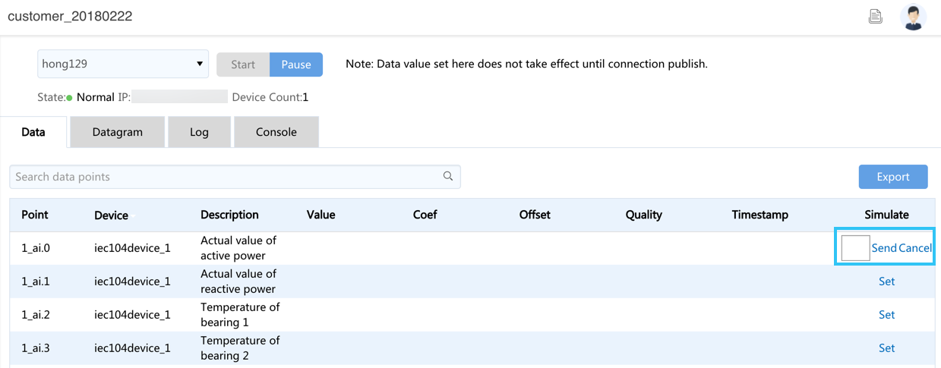Open the hong129 connection dropdown
Screen dimensions: 941x368
(x=123, y=64)
